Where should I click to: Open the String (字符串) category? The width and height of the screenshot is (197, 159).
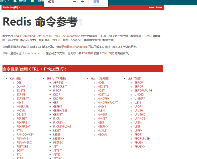coord(56,78)
